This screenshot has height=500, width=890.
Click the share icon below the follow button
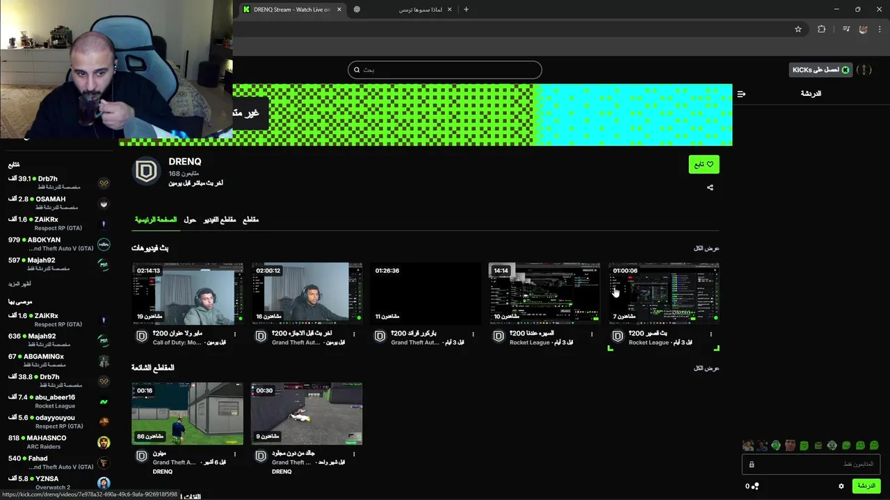click(710, 187)
